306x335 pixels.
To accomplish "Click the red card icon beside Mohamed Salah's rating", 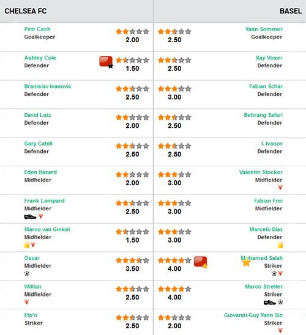I will (201, 262).
